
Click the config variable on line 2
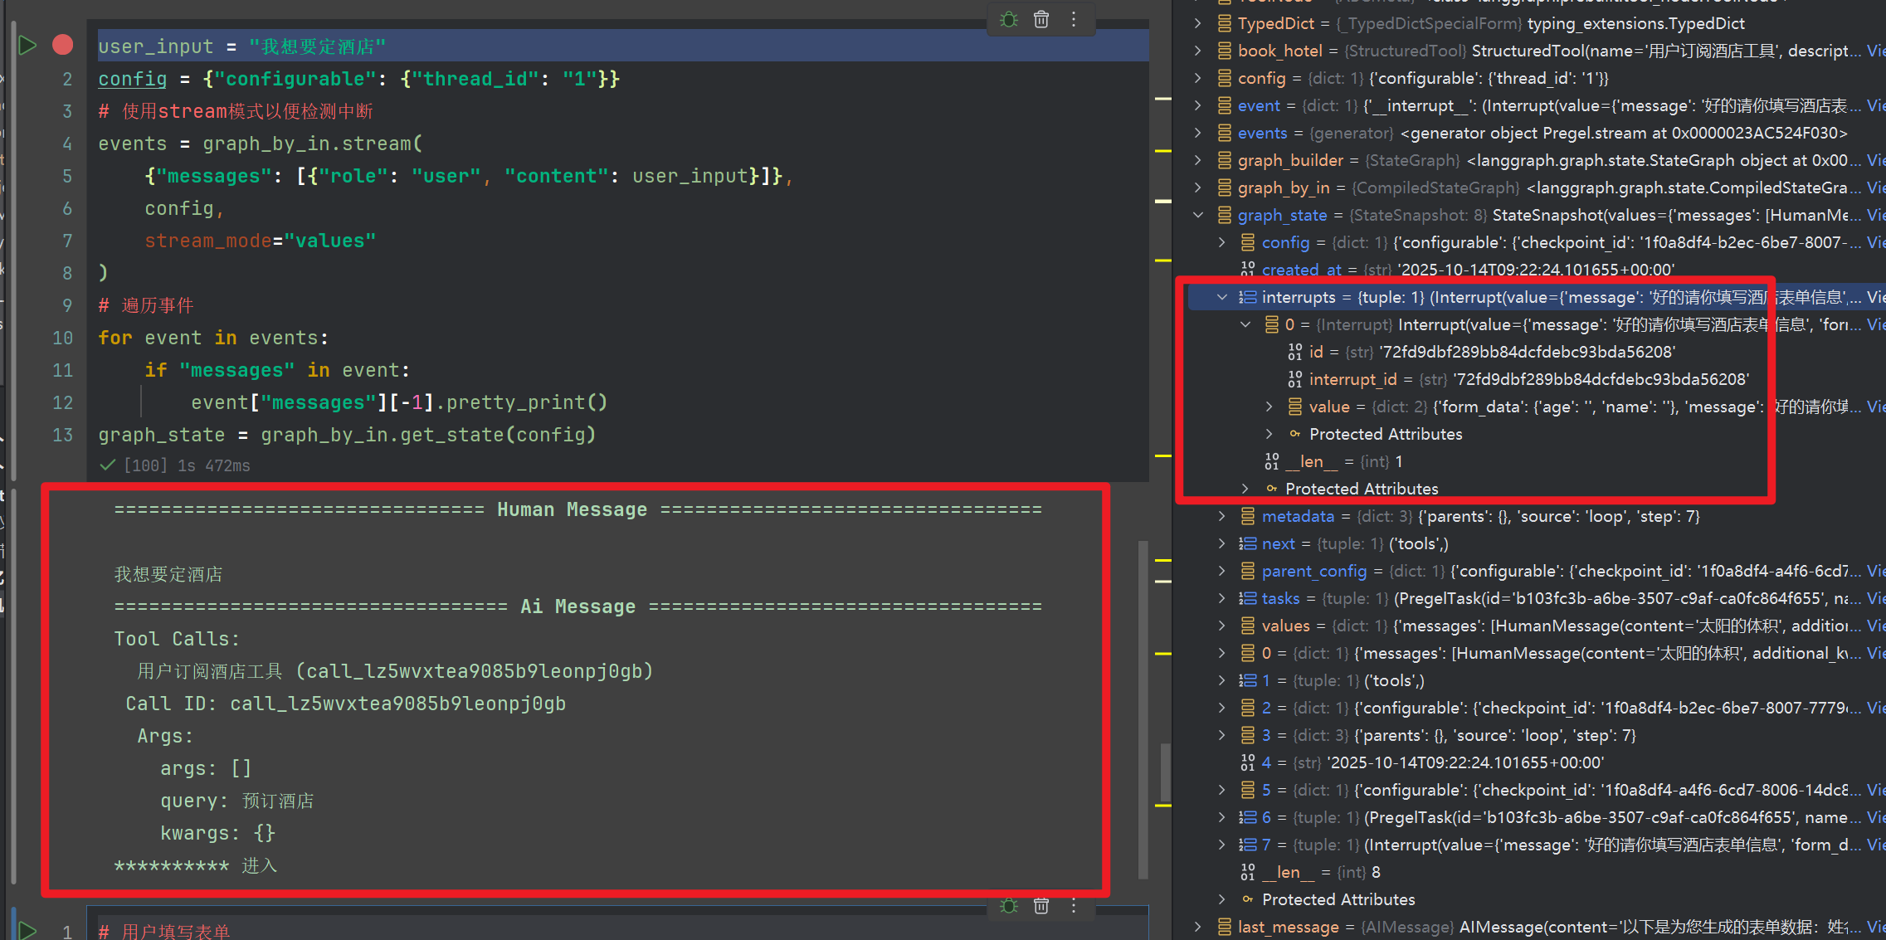click(x=132, y=79)
